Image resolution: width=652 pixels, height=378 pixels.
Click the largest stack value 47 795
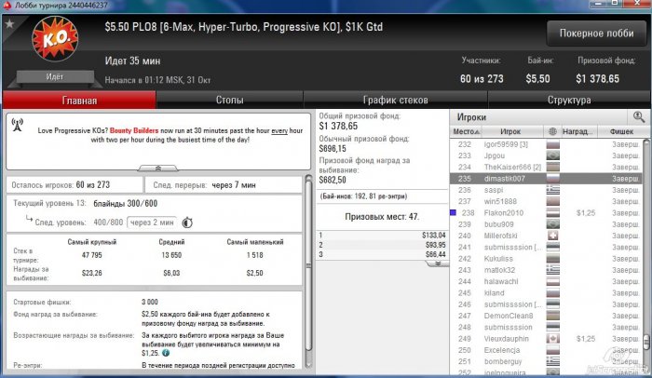coord(91,255)
